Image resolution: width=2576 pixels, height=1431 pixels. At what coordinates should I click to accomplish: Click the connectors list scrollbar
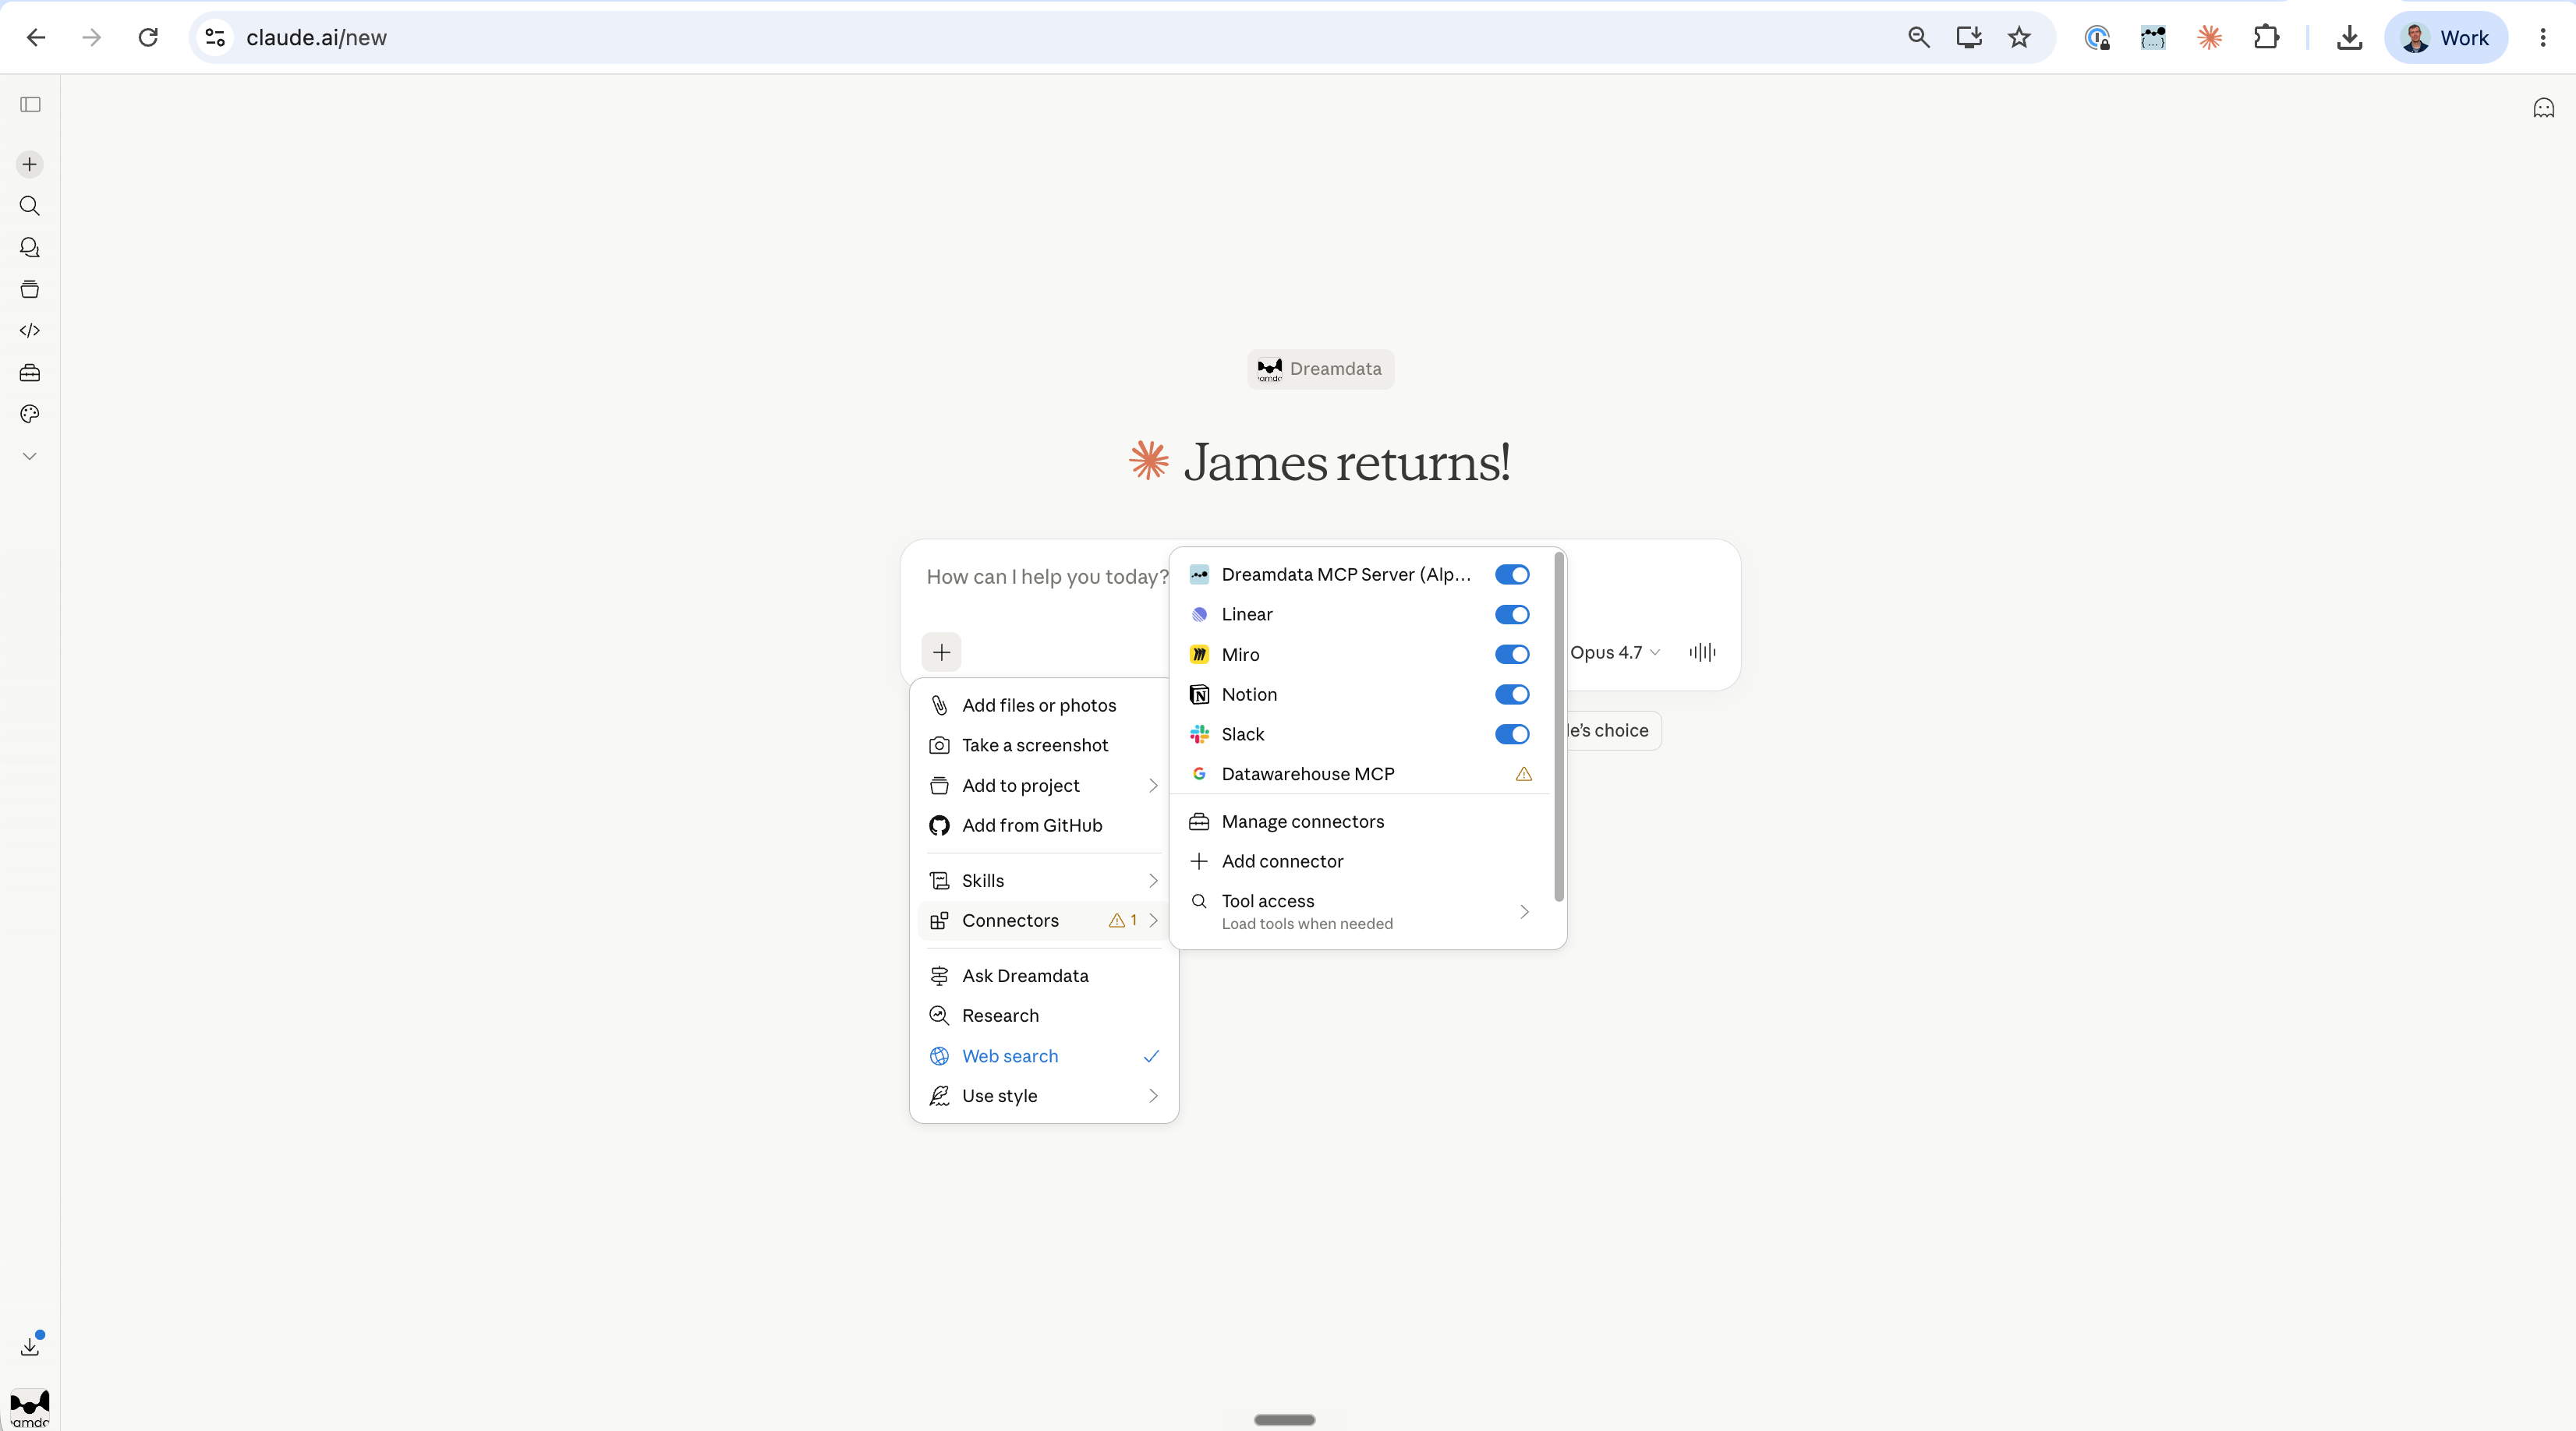1558,727
